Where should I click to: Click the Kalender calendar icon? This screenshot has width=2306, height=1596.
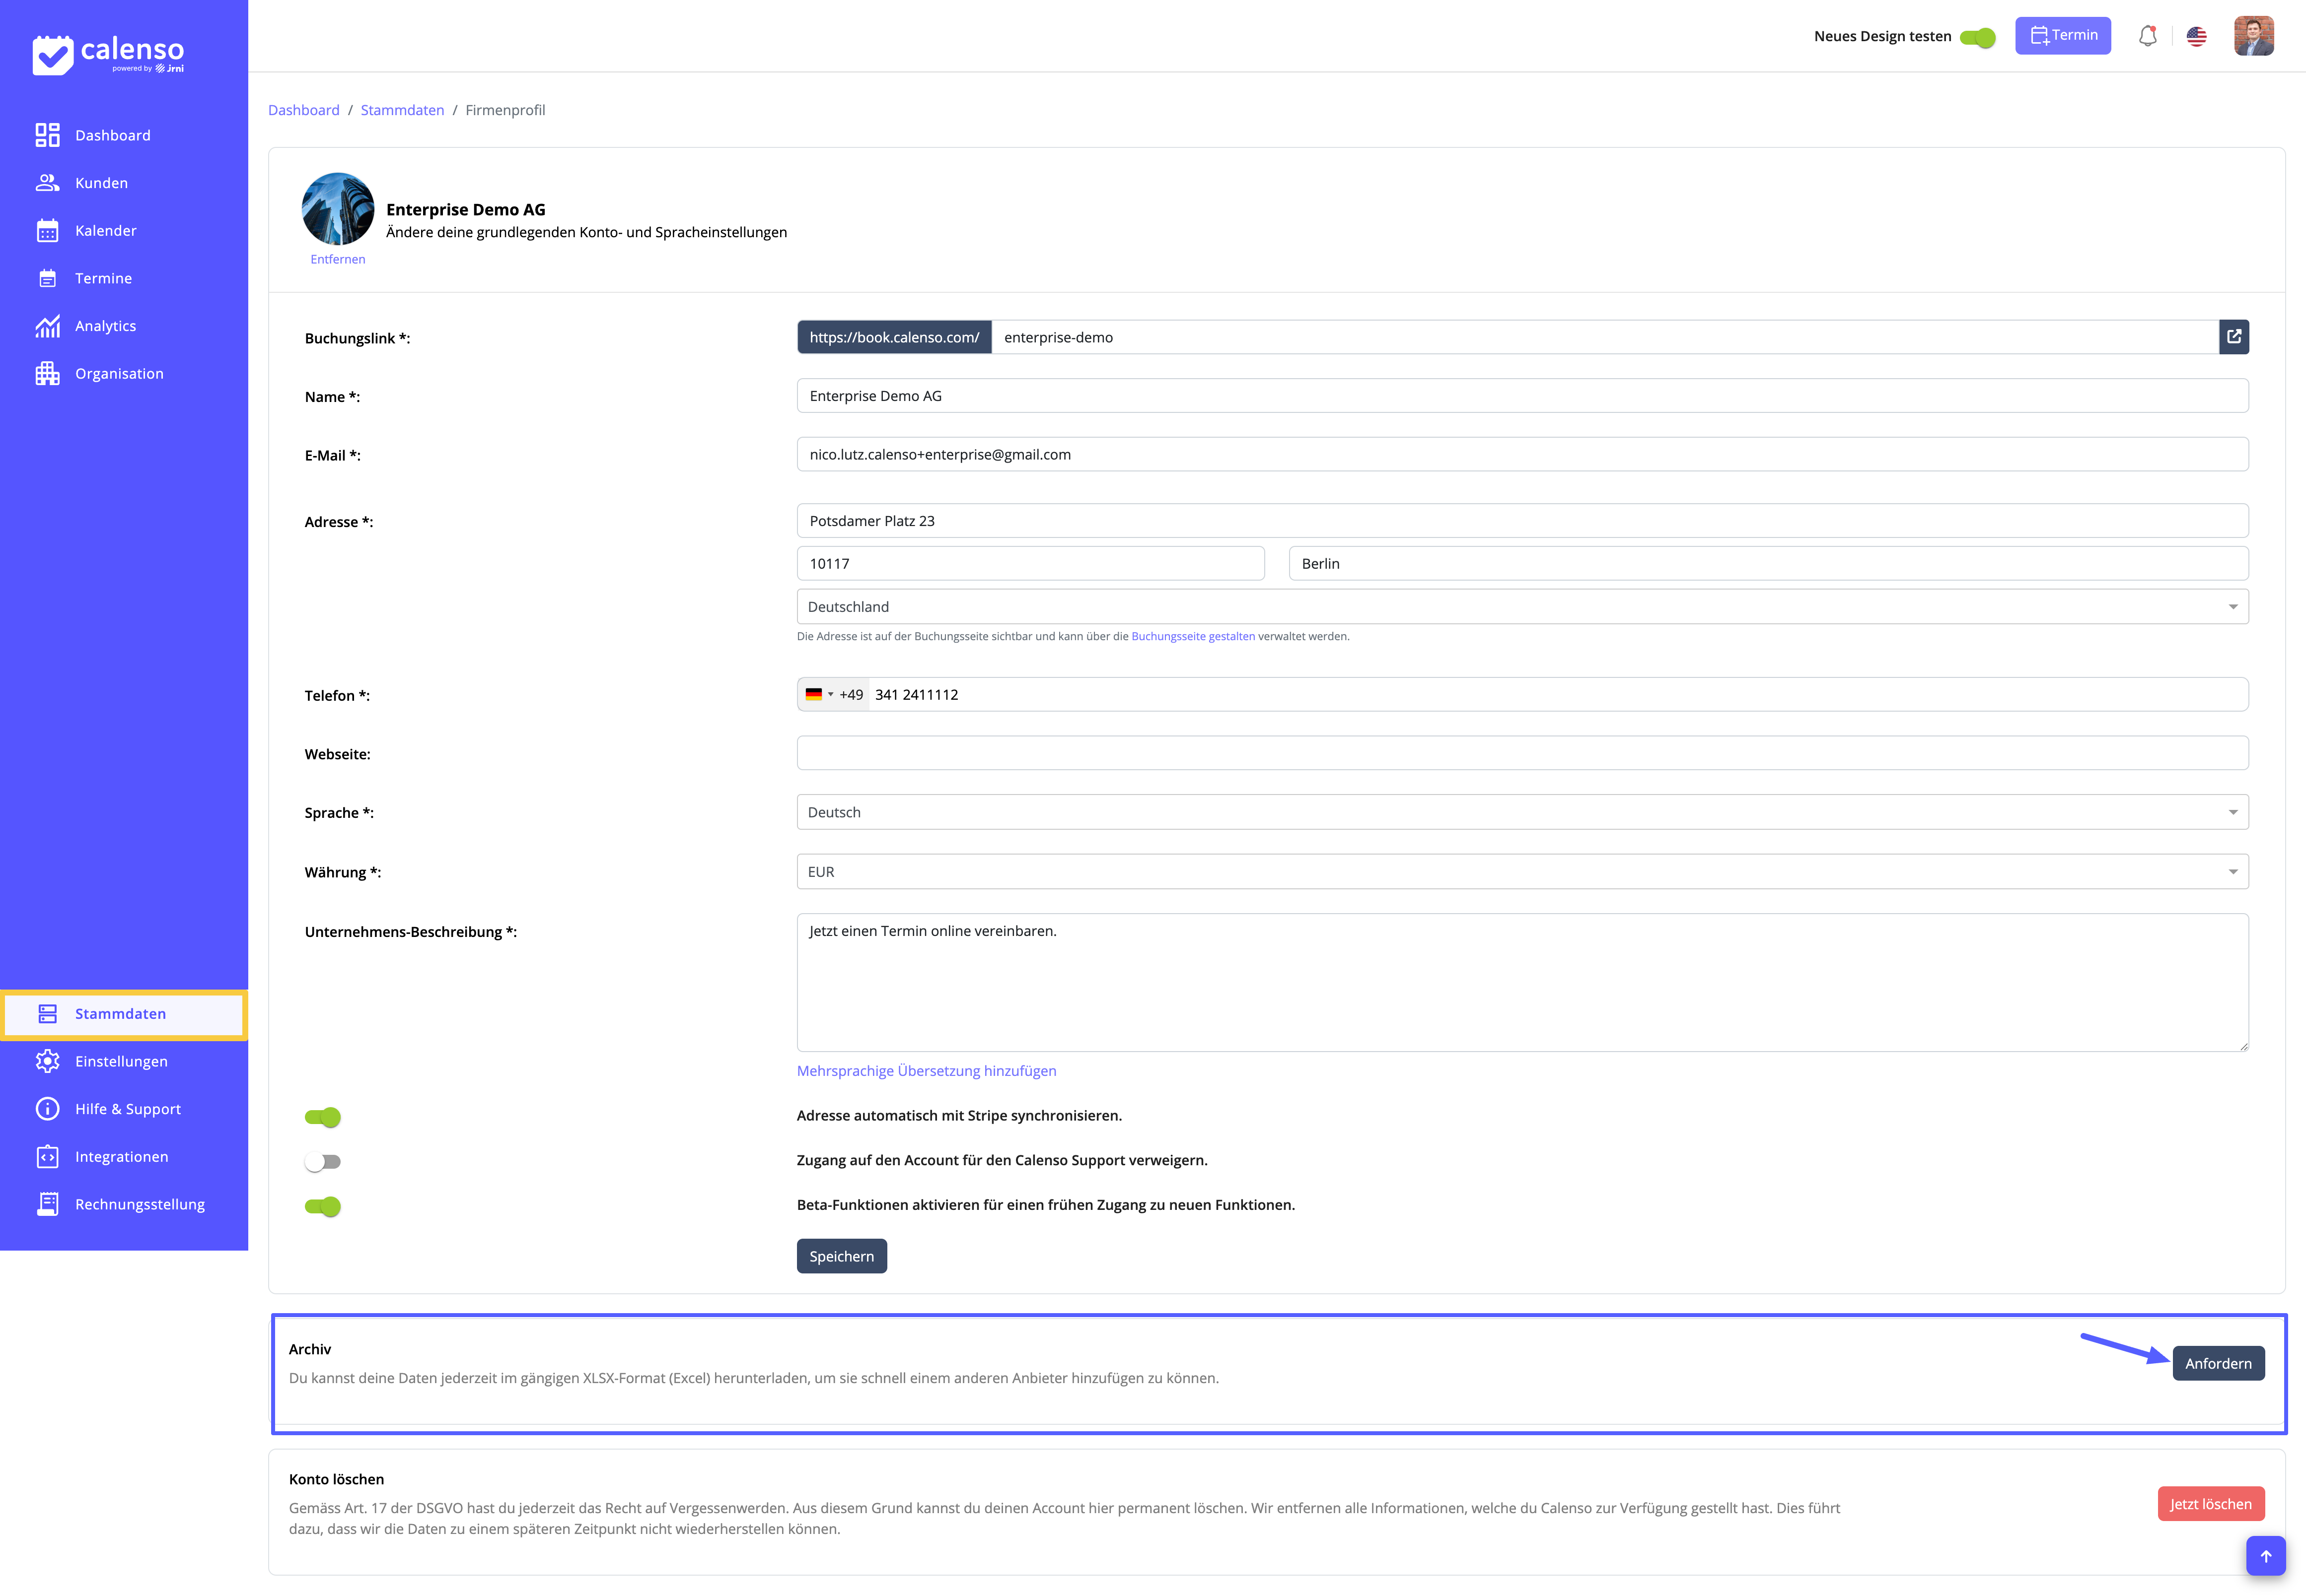click(47, 231)
